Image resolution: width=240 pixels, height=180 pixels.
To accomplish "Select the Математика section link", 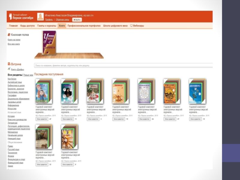I will tap(13, 132).
